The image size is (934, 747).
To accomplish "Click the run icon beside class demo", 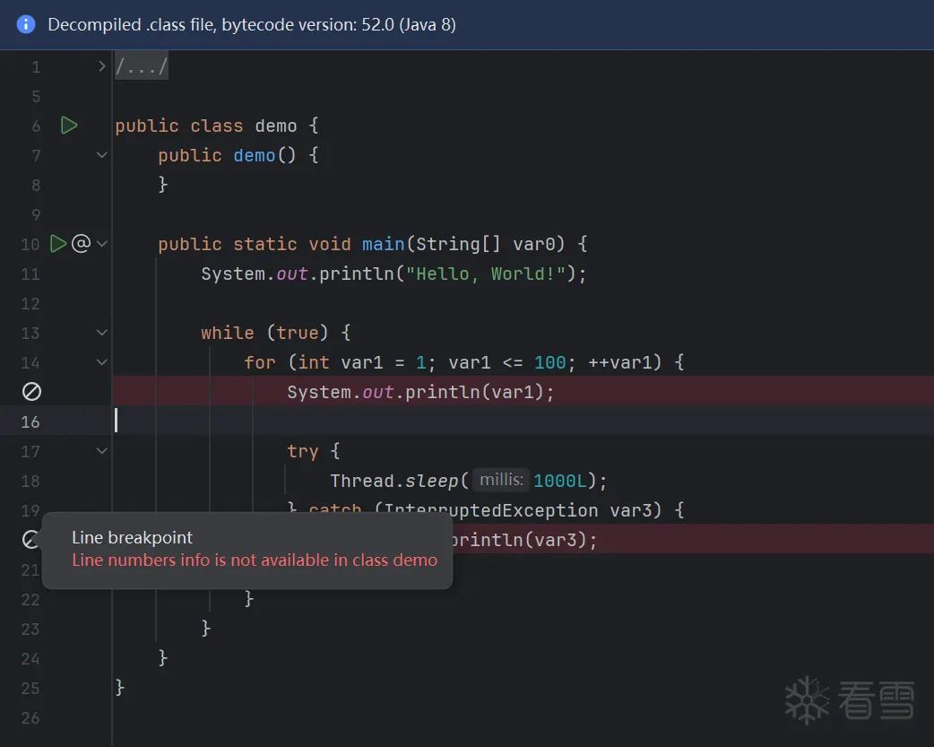I will click(69, 126).
